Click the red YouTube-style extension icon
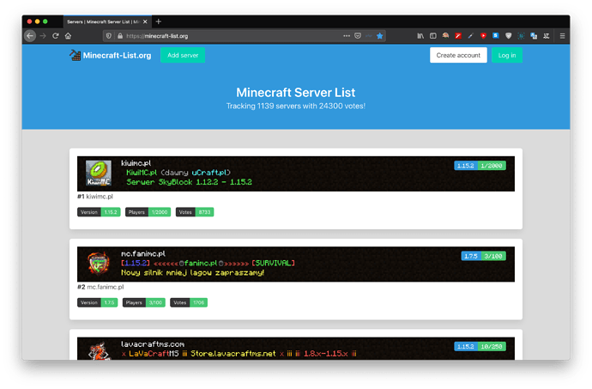The width and height of the screenshot is (592, 389). (483, 36)
